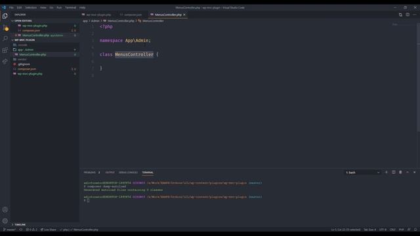Click the VS Code logo menu icon

4,7
